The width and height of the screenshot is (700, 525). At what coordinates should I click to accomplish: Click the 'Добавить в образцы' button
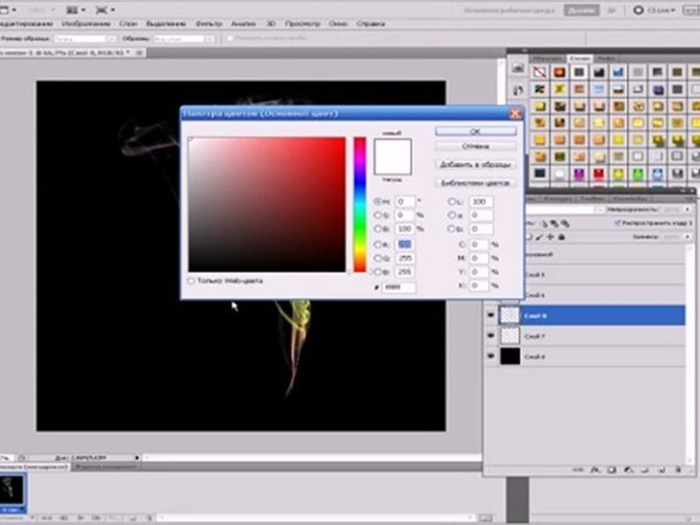click(x=476, y=164)
